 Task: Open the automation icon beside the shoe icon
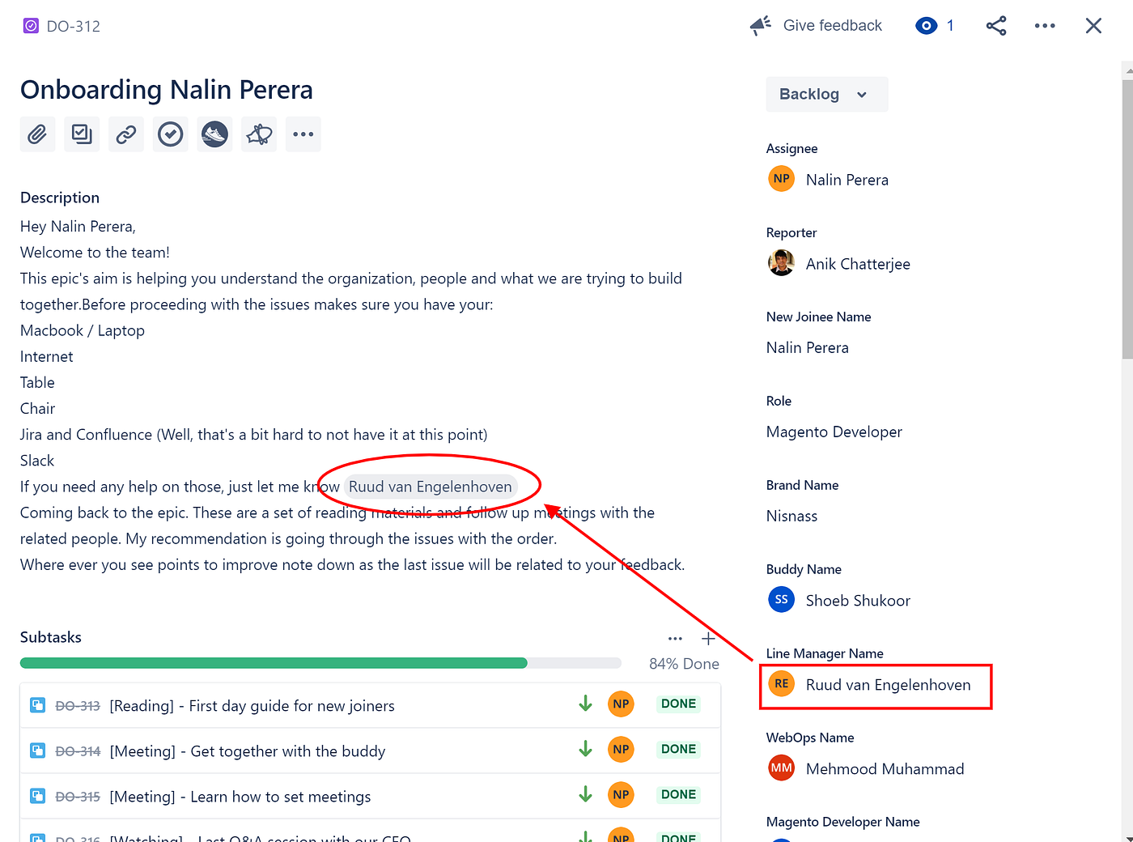258,134
